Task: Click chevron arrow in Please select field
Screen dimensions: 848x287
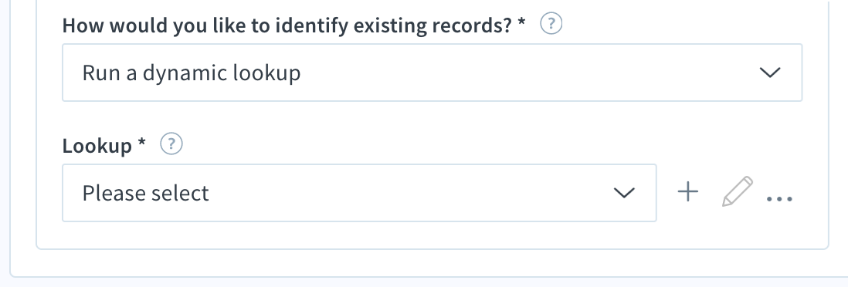Action: 624,193
